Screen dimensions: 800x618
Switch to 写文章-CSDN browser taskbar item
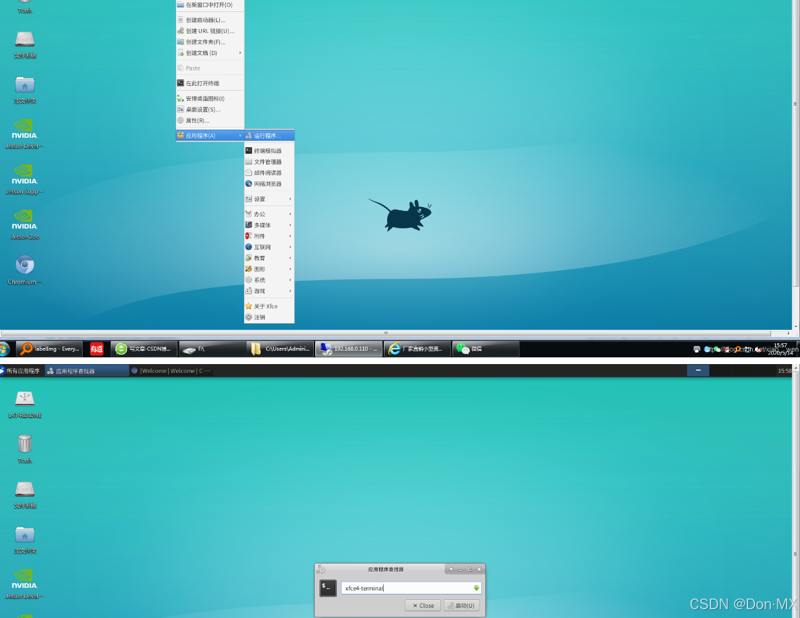click(144, 349)
